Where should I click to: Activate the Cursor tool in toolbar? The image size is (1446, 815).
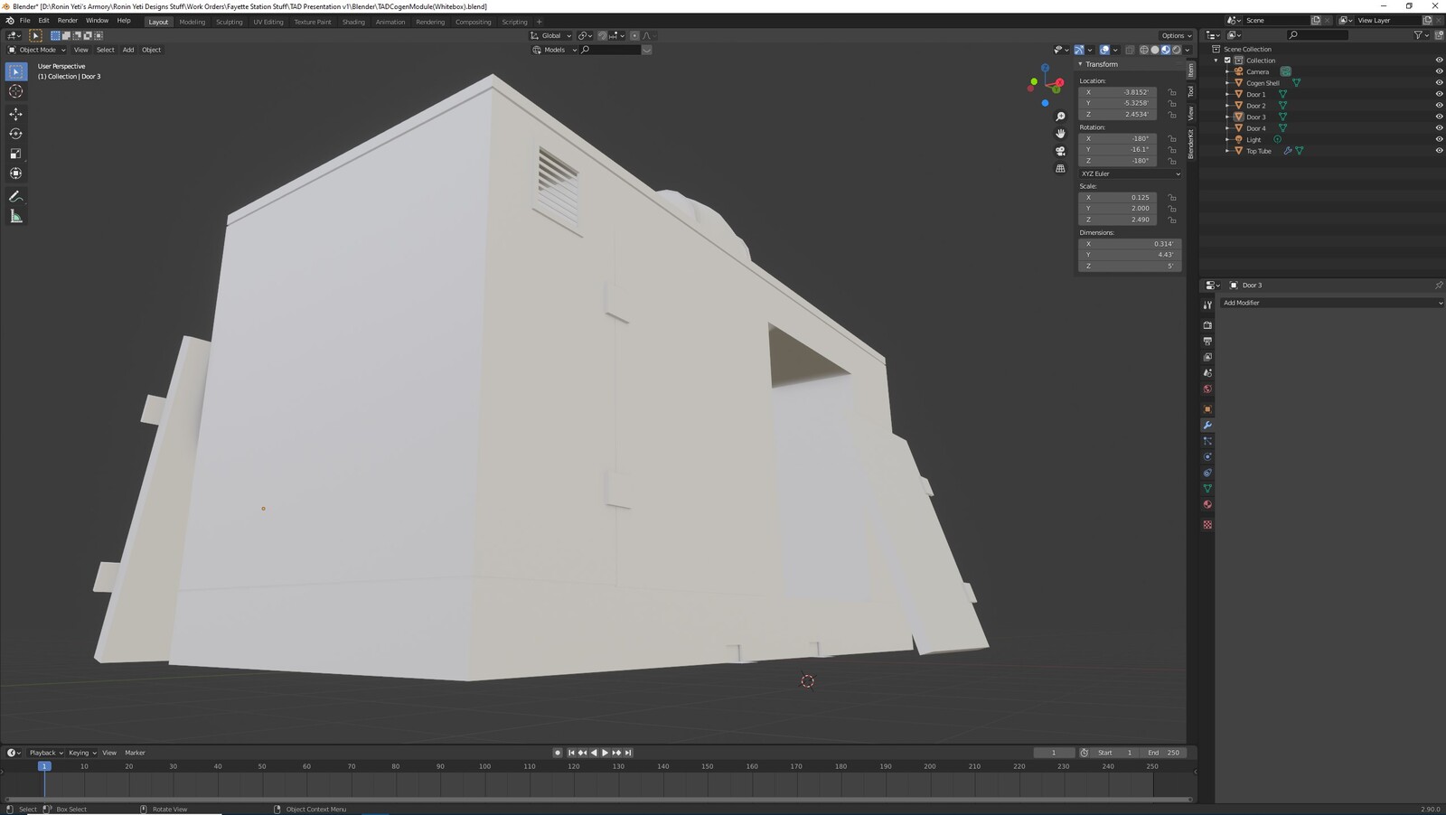tap(16, 91)
